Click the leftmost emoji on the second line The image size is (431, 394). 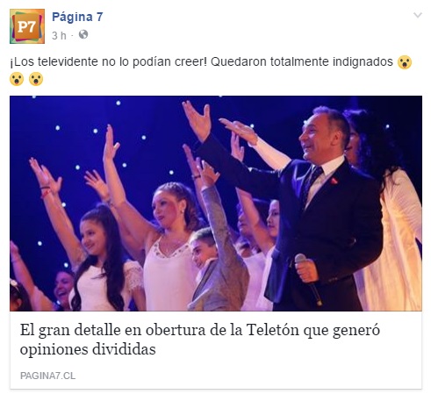pos(17,79)
